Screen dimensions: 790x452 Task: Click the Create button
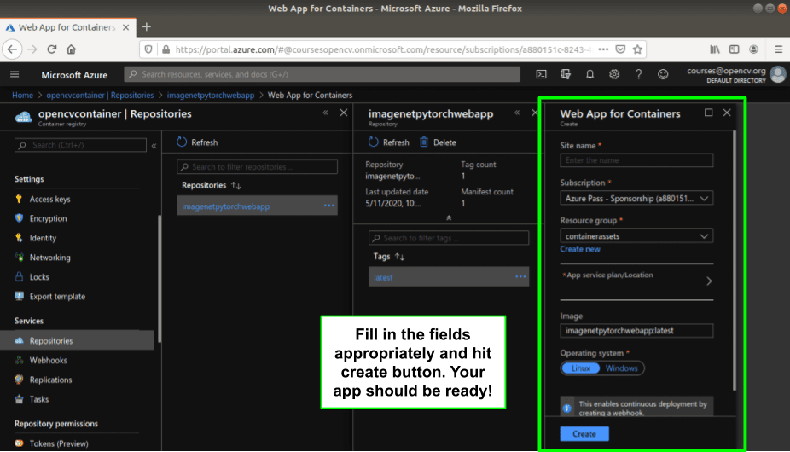click(x=584, y=434)
